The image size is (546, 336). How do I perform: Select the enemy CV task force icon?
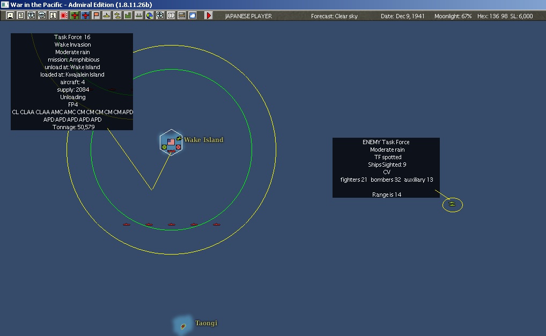point(452,204)
